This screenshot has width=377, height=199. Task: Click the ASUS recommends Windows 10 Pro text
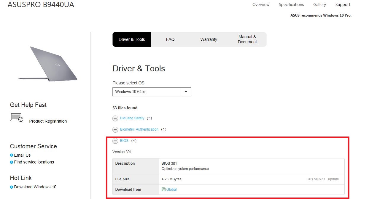coord(321,15)
